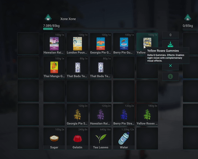Open the green info button

pos(170,76)
